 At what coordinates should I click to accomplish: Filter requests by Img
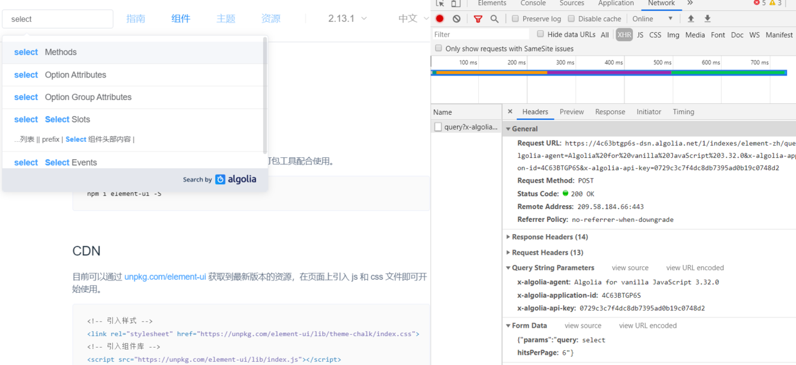tap(673, 35)
